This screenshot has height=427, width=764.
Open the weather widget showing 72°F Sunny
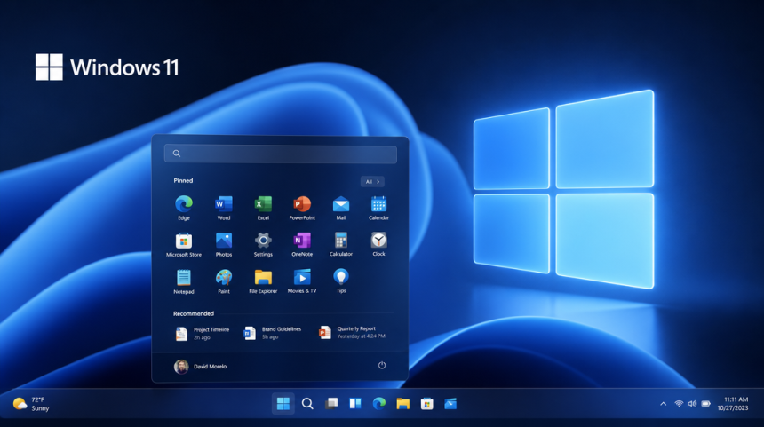31,404
